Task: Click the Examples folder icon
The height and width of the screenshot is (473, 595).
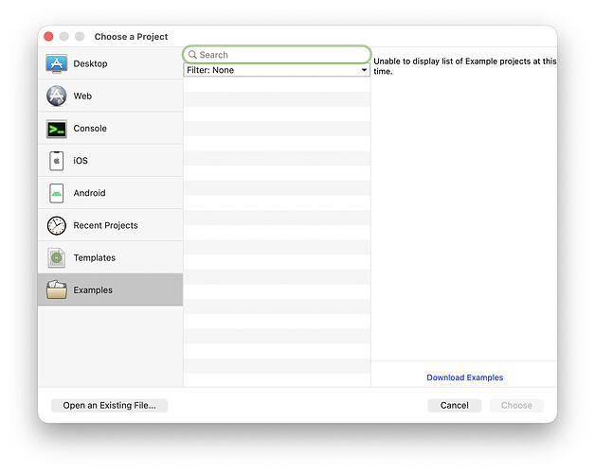Action: (57, 289)
